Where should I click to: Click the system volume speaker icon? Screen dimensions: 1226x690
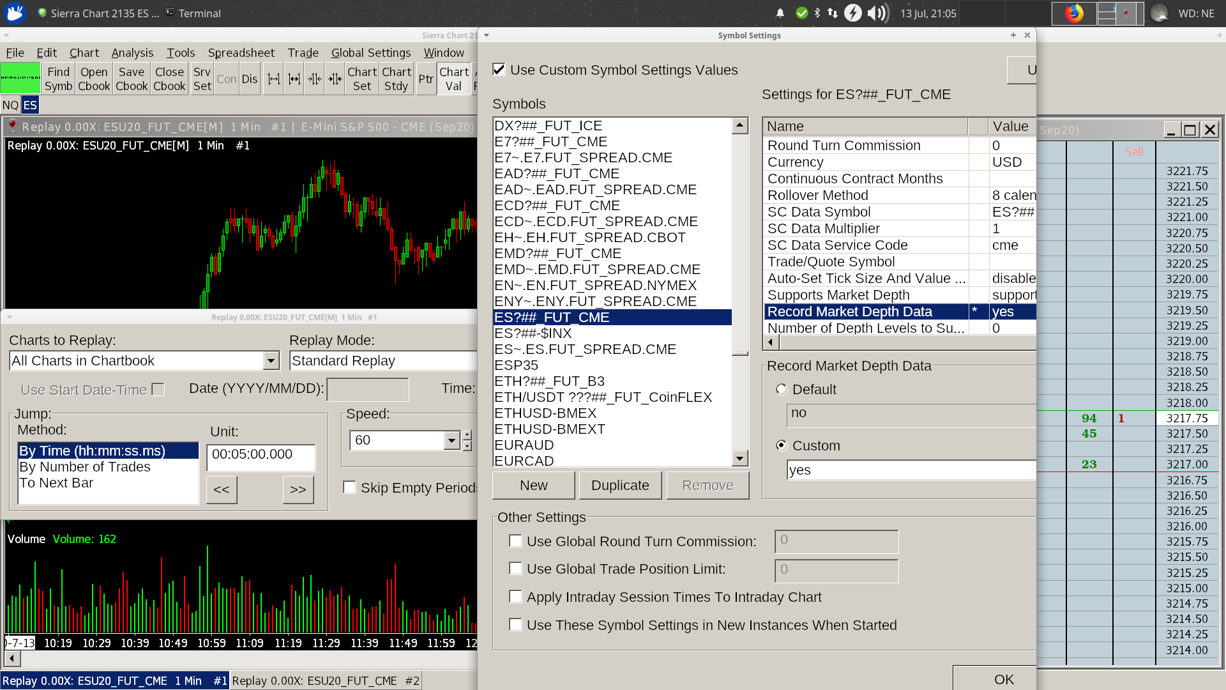coord(878,13)
